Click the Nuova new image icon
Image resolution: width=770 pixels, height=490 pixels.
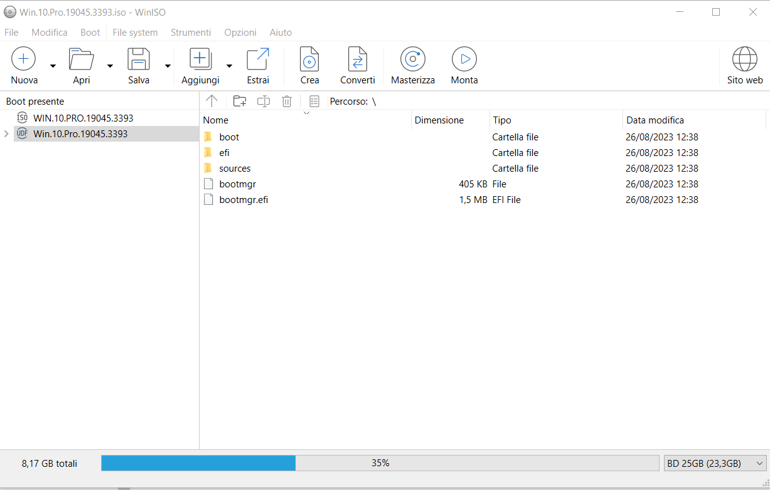click(x=23, y=59)
